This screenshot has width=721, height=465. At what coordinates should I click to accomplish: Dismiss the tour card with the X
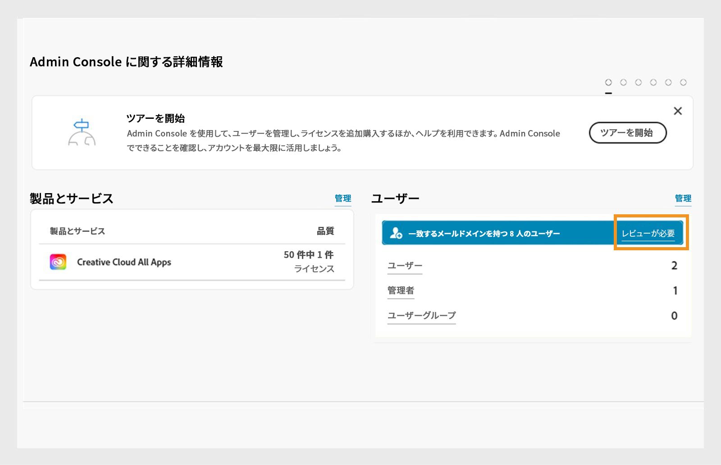pos(678,111)
